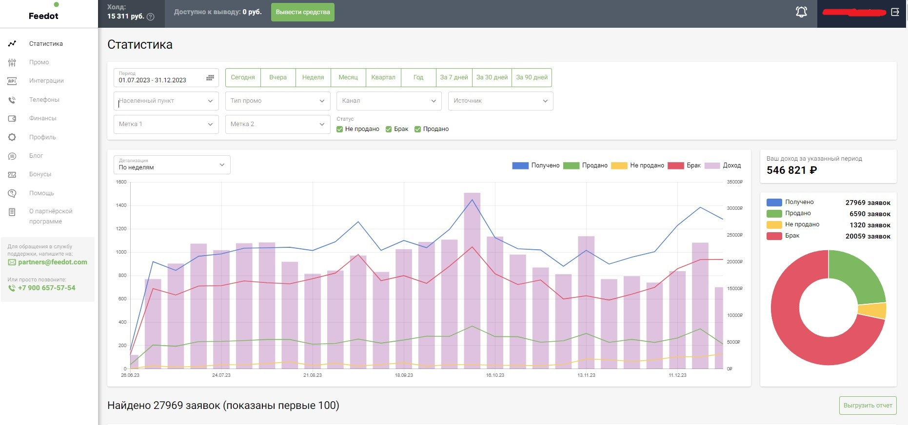
Task: Disable the Продано status checkbox
Action: (417, 129)
